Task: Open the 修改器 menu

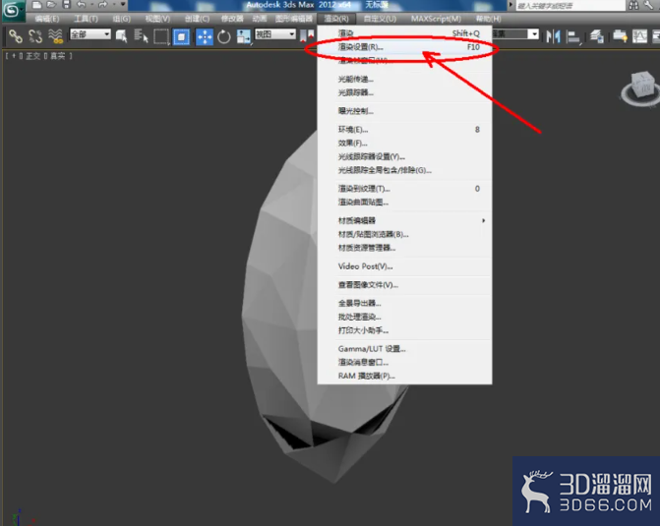Action: (x=232, y=19)
